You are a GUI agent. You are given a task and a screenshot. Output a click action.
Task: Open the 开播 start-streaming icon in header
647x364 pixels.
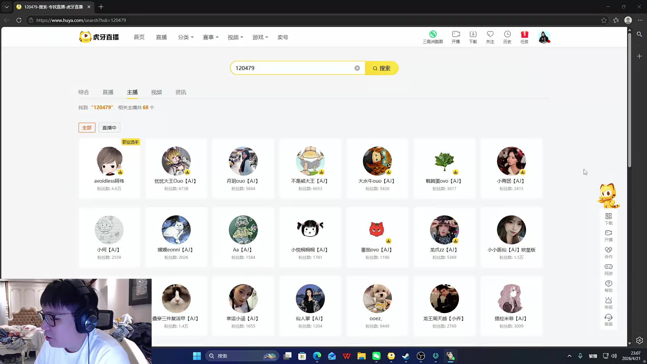[x=456, y=37]
